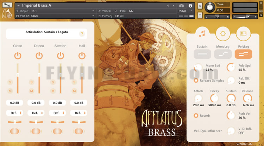Open the articulation help question mark
This screenshot has width=264, height=146.
[82, 34]
